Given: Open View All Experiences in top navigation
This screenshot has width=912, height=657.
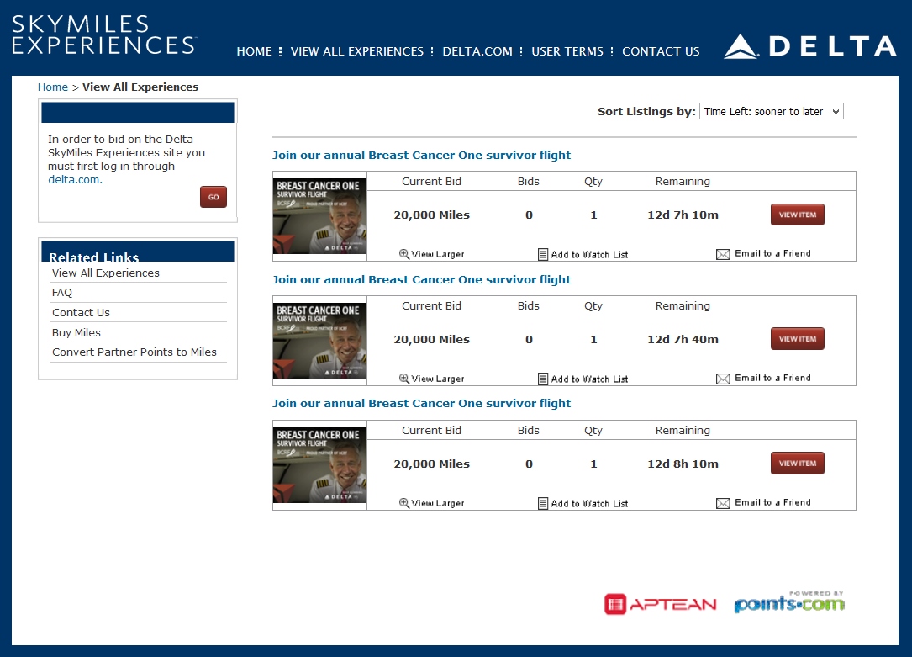Looking at the screenshot, I should 357,51.
